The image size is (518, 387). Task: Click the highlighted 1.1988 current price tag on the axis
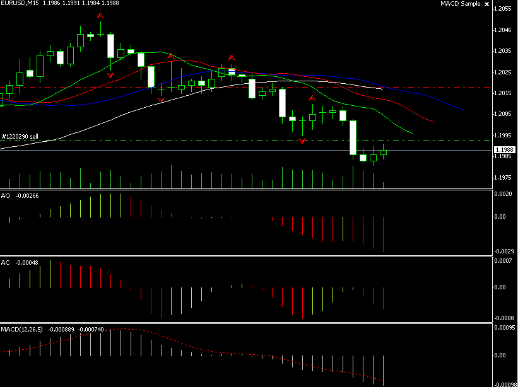click(x=505, y=150)
